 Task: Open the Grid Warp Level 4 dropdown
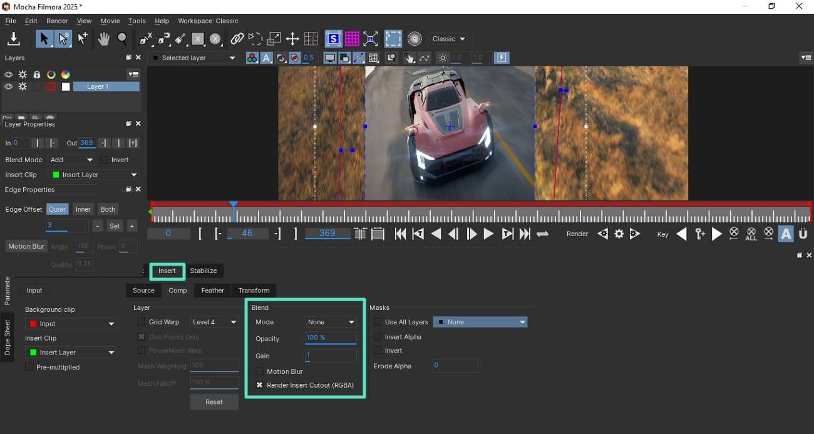point(214,322)
